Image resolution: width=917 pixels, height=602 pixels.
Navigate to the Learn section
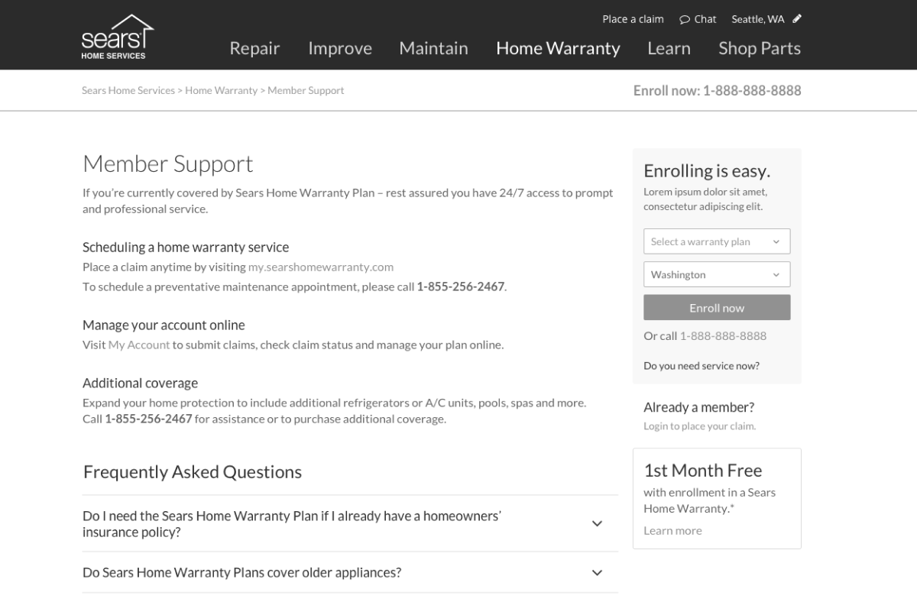(x=669, y=48)
